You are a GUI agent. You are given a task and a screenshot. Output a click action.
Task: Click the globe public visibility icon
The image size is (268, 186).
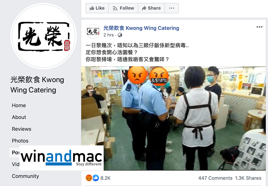coord(120,35)
